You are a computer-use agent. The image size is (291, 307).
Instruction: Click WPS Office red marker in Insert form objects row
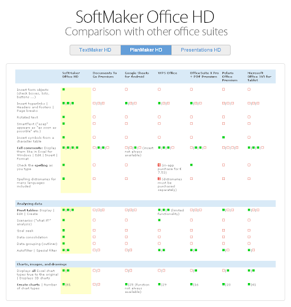pyautogui.click(x=159, y=90)
